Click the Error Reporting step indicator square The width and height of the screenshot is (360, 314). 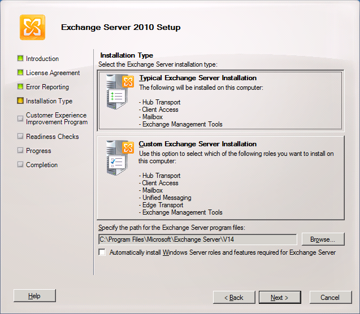[20, 86]
